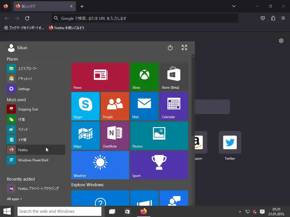Close the 新しいタブ tab

pos(71,6)
